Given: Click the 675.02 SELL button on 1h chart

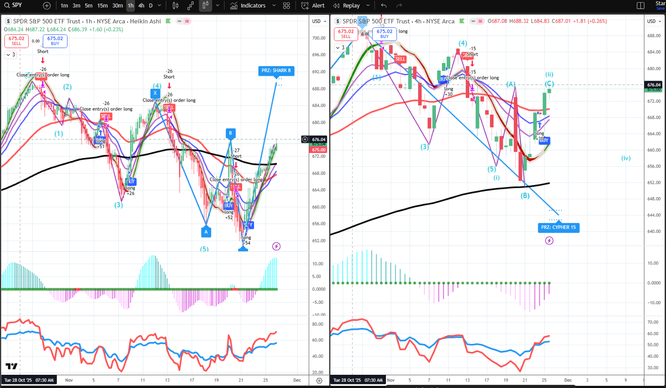Looking at the screenshot, I should point(16,41).
